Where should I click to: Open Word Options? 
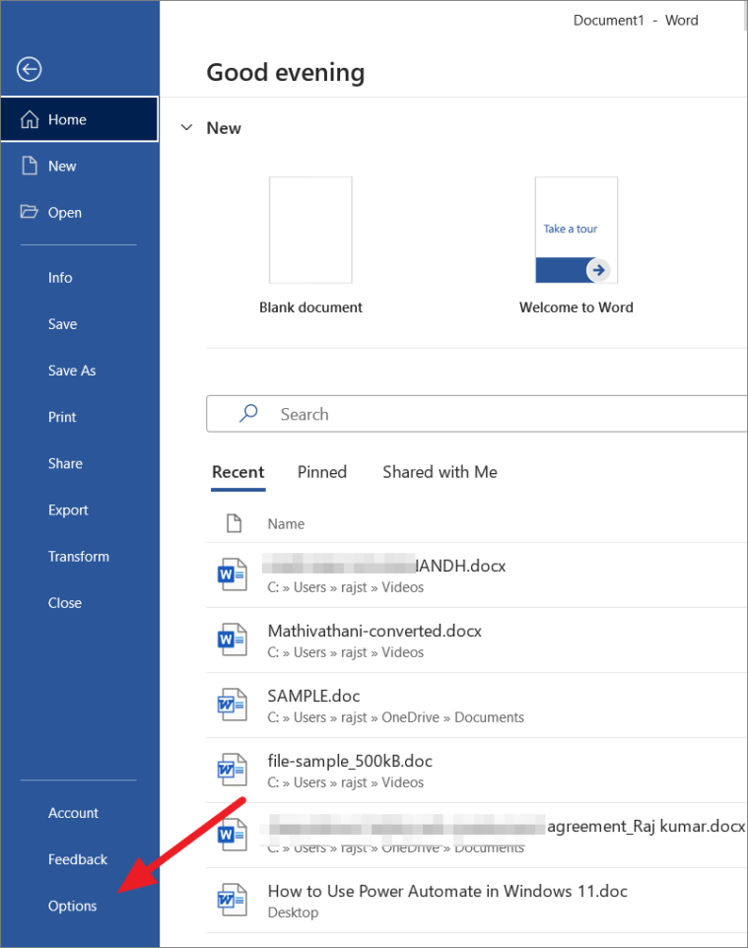pos(80,906)
